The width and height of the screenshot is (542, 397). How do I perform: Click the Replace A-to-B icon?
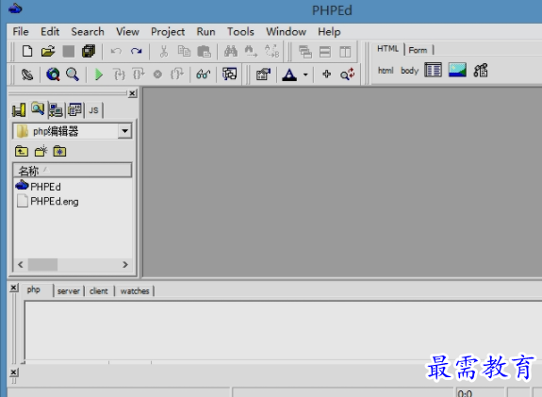271,52
